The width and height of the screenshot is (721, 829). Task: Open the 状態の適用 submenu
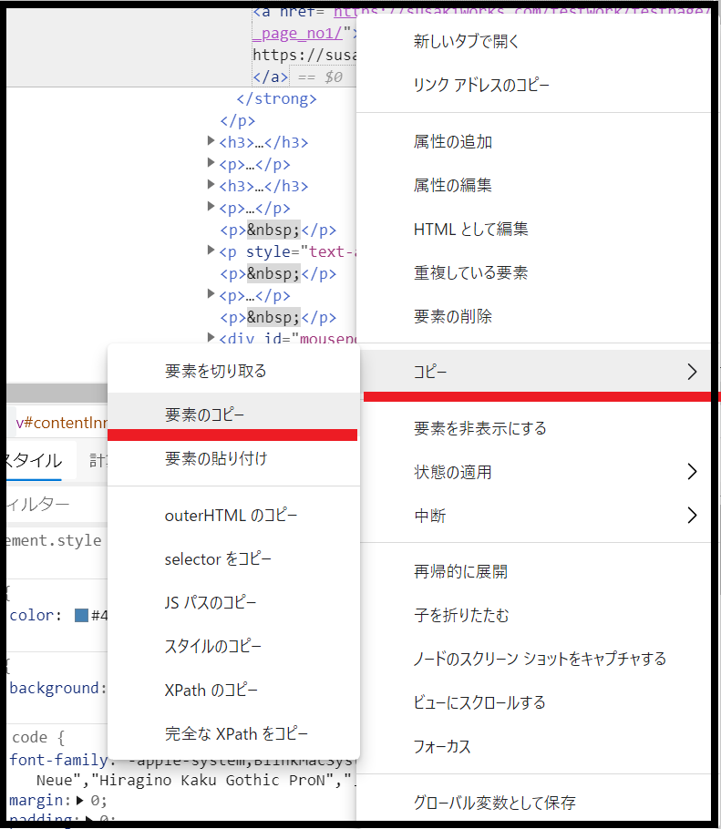pos(535,472)
